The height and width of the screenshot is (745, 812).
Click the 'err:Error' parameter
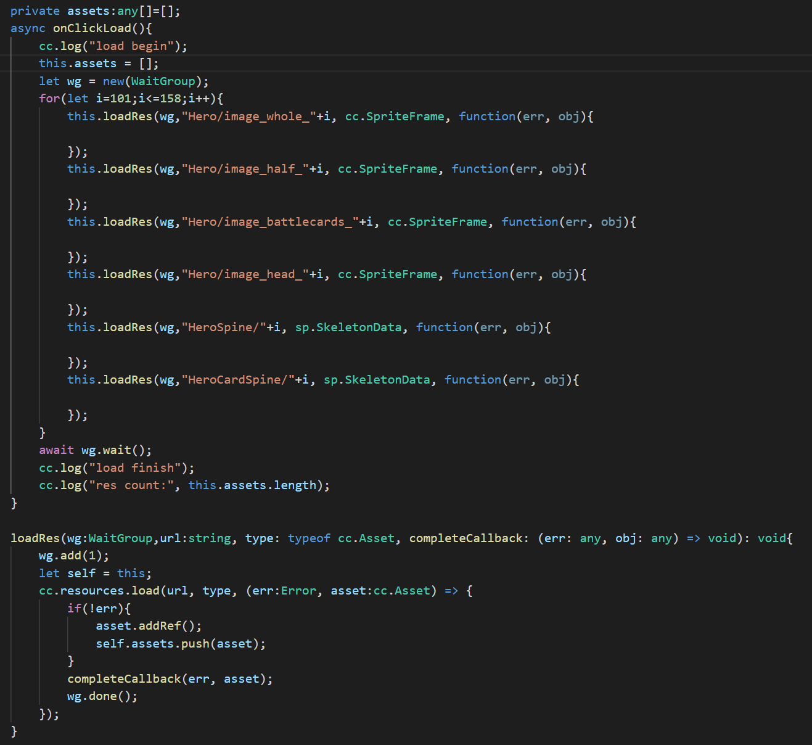(x=284, y=591)
